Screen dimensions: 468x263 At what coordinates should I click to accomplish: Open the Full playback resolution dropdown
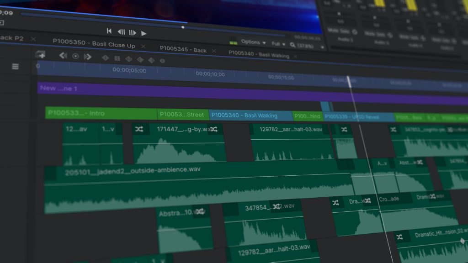(277, 43)
